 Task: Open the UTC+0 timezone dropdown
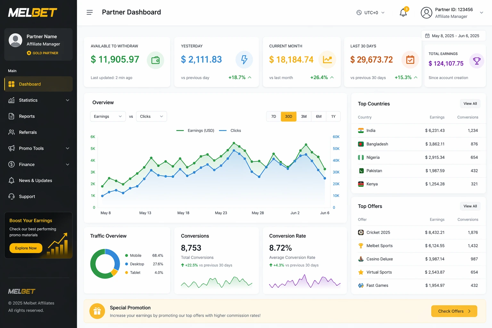pyautogui.click(x=371, y=13)
